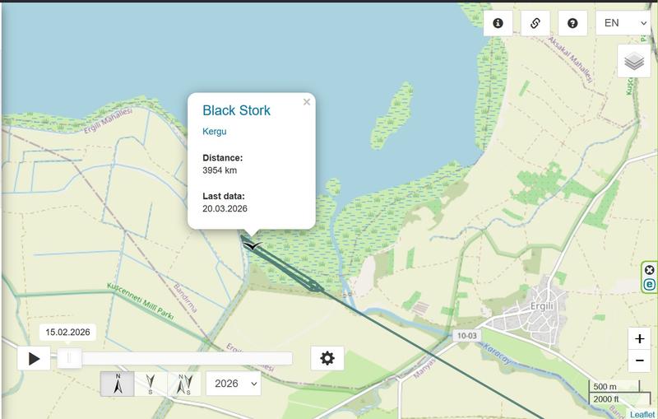Viewport: 658px width, 419px height.
Task: Select northward migration direction
Action: tap(118, 384)
